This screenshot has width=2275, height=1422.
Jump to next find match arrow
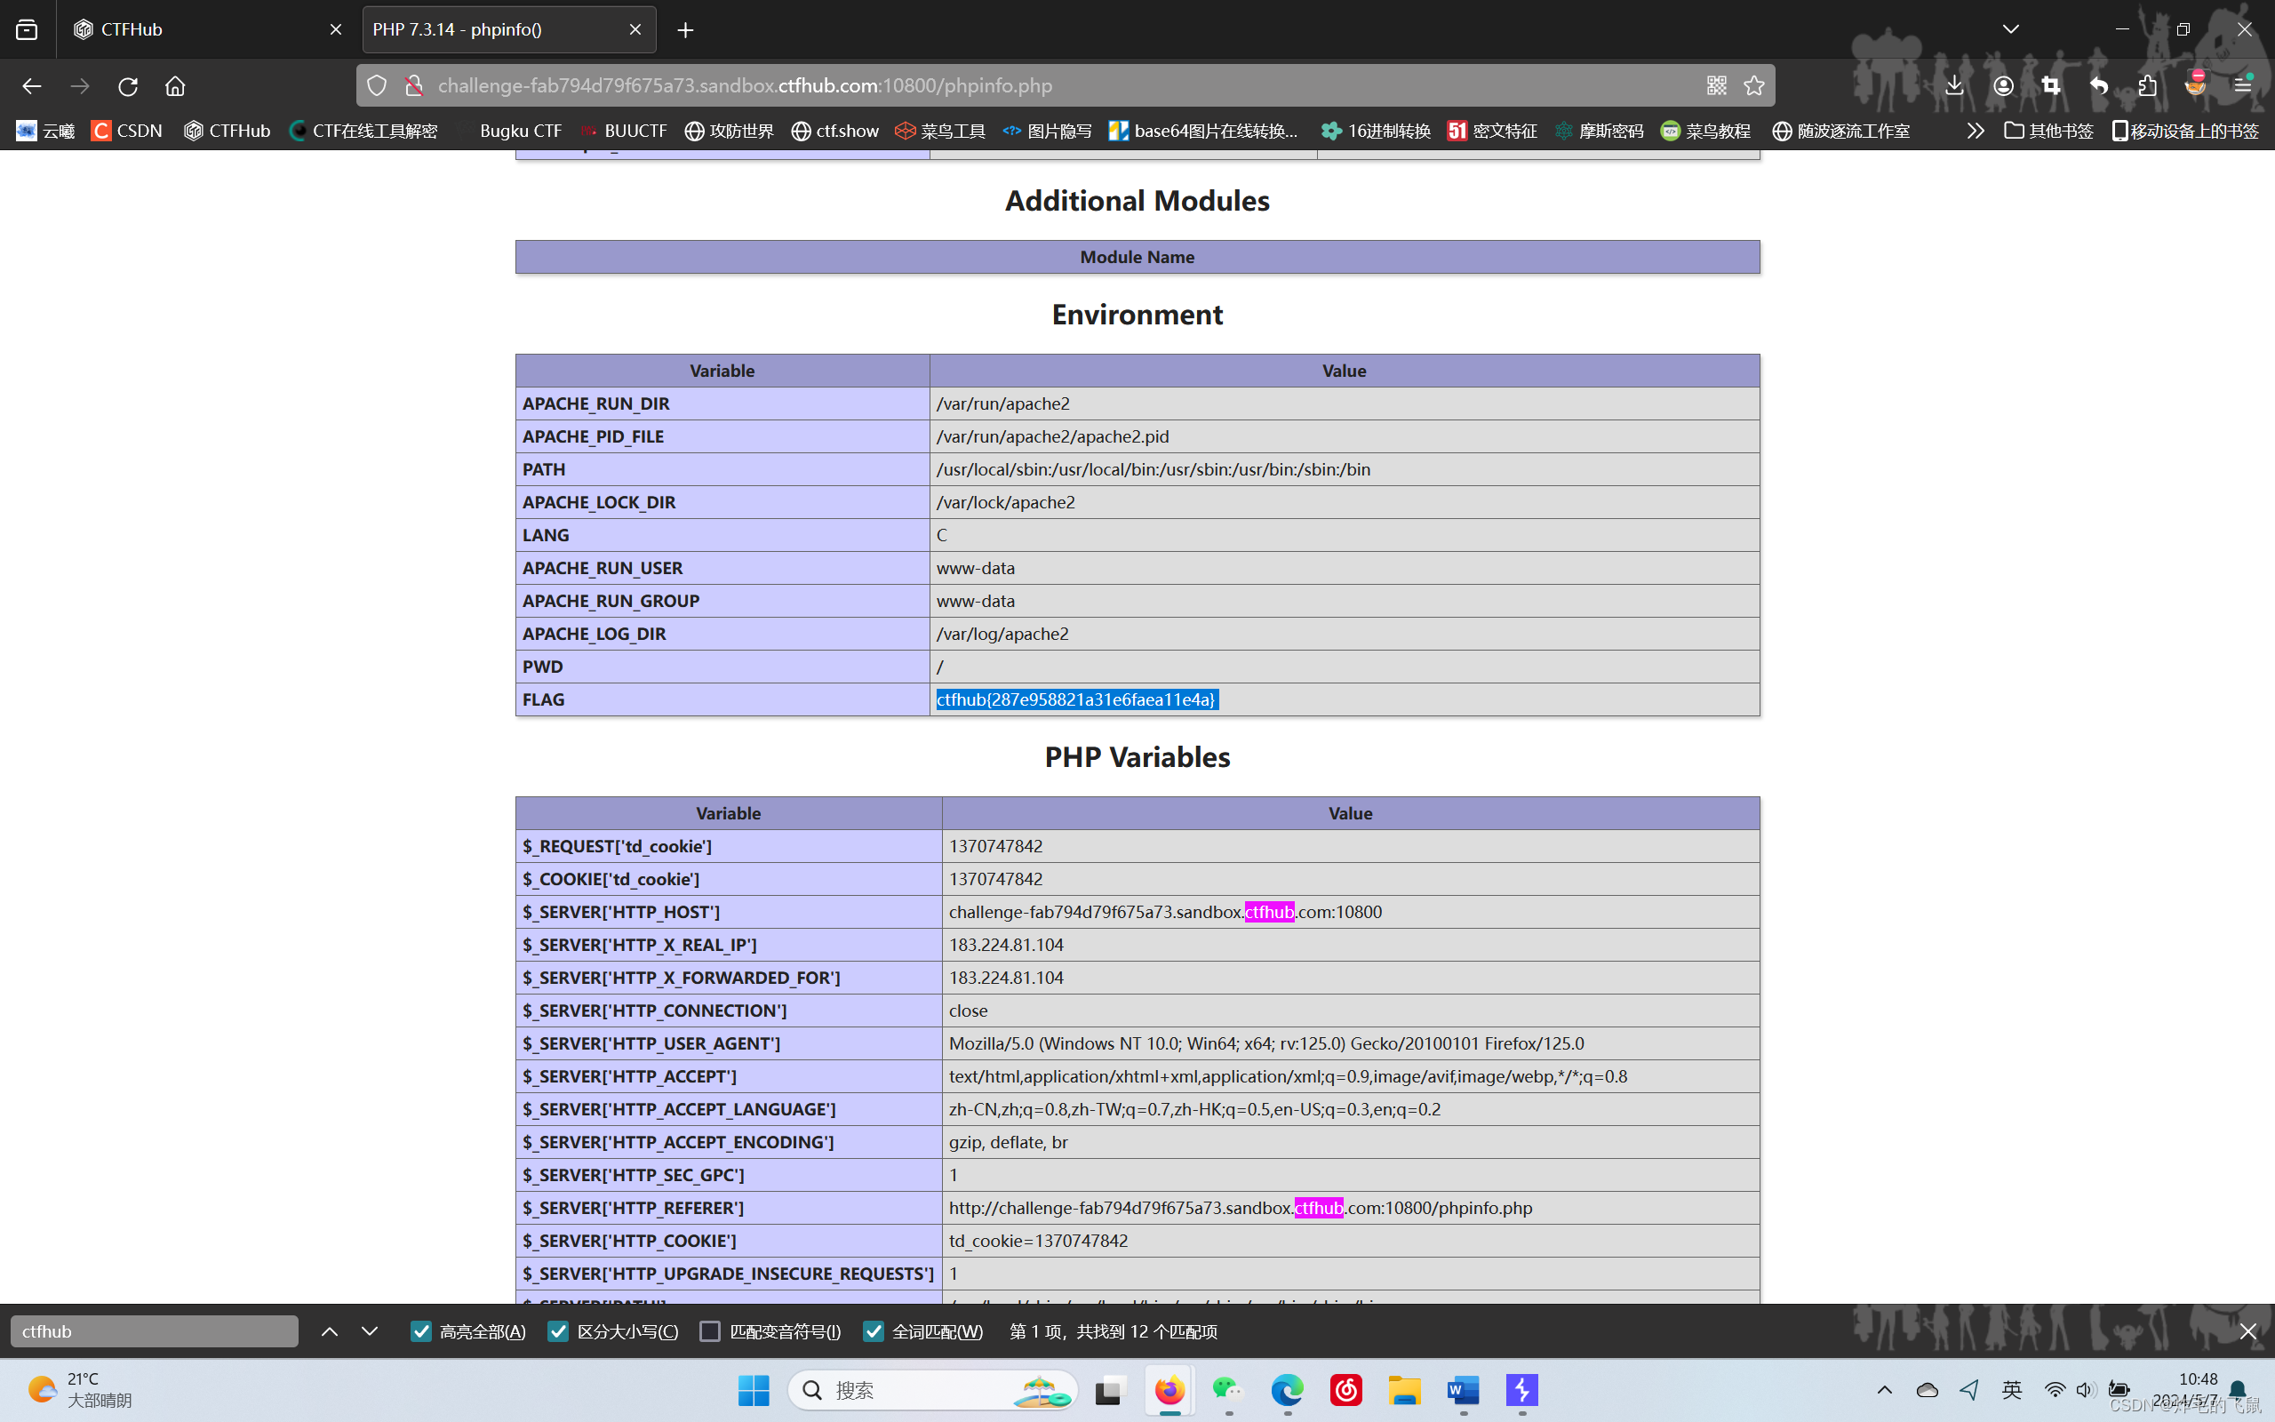click(x=370, y=1330)
